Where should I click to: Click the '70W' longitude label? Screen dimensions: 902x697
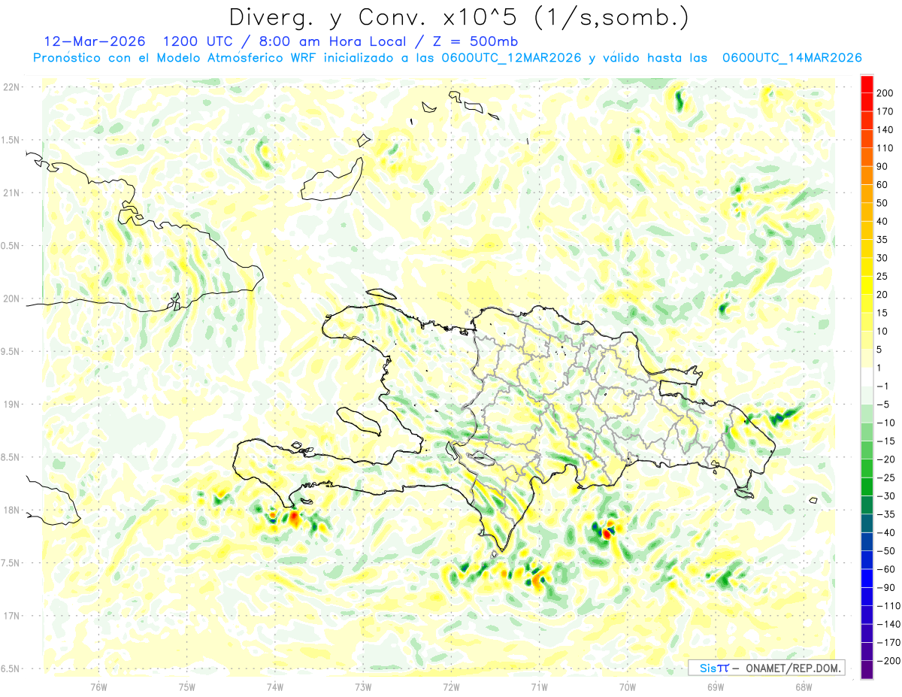pyautogui.click(x=627, y=686)
